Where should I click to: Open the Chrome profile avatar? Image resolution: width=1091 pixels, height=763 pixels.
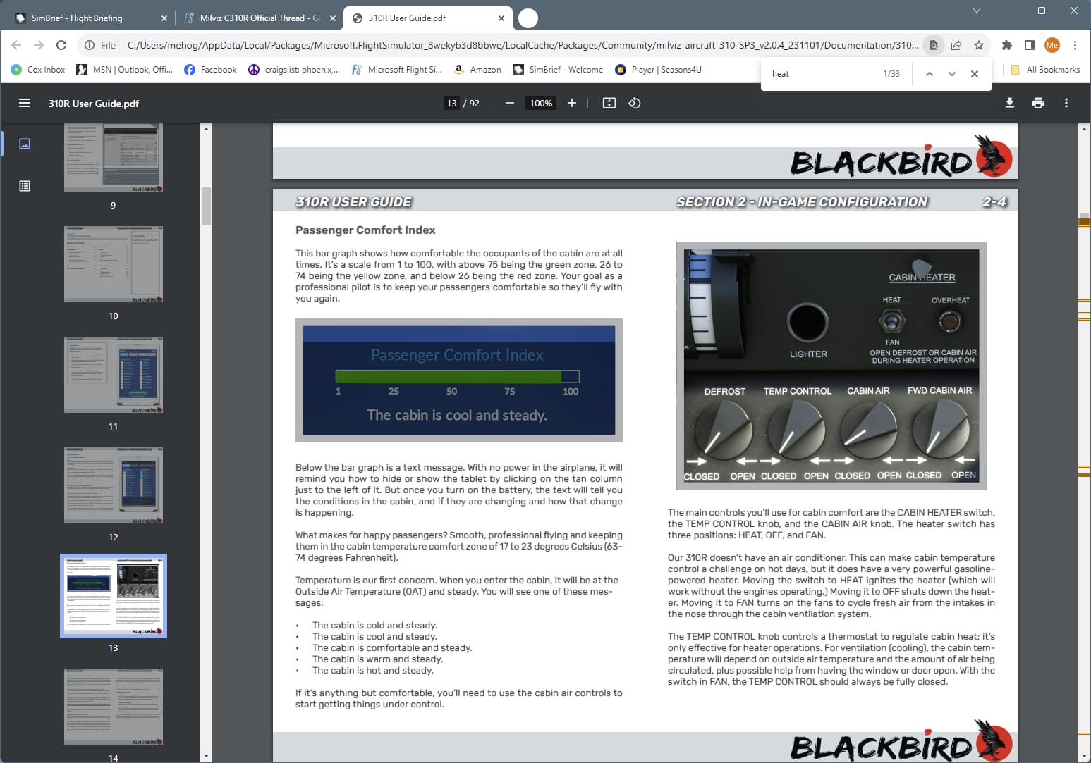tap(1052, 45)
